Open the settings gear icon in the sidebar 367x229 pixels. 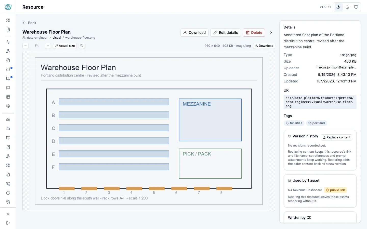pyautogui.click(x=8, y=106)
